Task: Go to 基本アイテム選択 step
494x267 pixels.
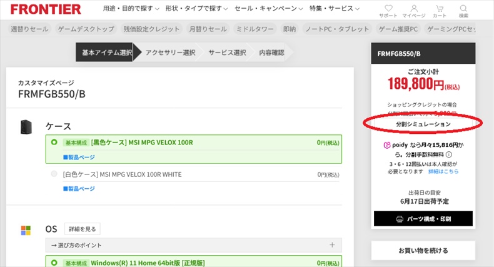Action: tap(106, 53)
